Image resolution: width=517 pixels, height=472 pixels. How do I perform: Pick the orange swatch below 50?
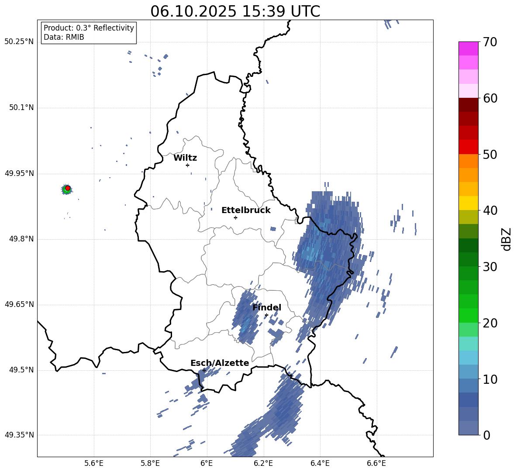pos(468,161)
